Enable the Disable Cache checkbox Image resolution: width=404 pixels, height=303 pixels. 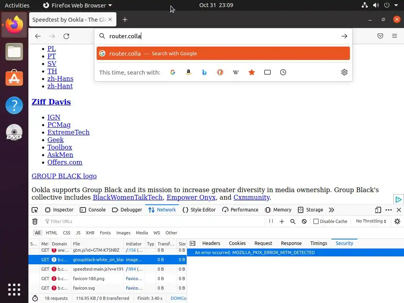click(x=316, y=221)
